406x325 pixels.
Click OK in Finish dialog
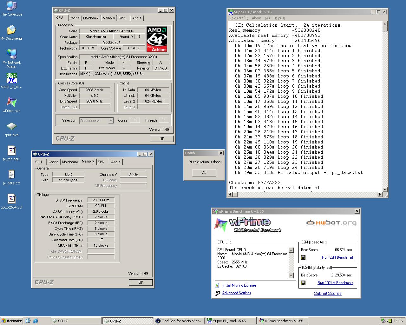tap(204, 173)
